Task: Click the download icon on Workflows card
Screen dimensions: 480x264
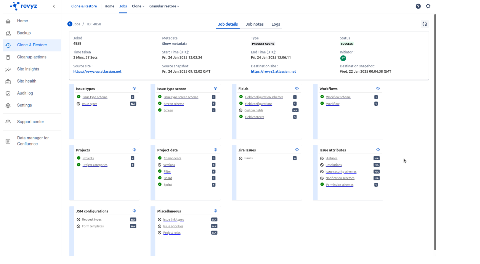Action: [378, 88]
